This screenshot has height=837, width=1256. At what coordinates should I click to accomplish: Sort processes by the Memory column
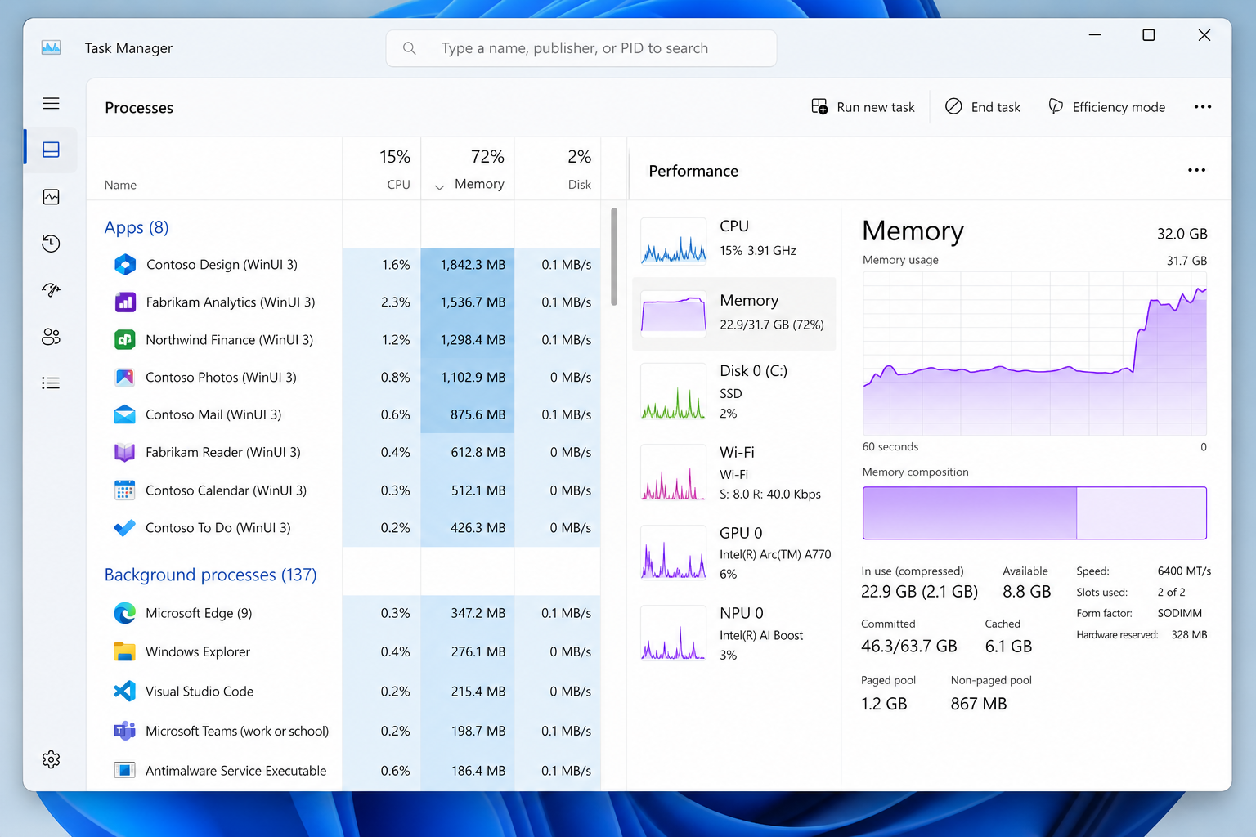[x=468, y=169]
